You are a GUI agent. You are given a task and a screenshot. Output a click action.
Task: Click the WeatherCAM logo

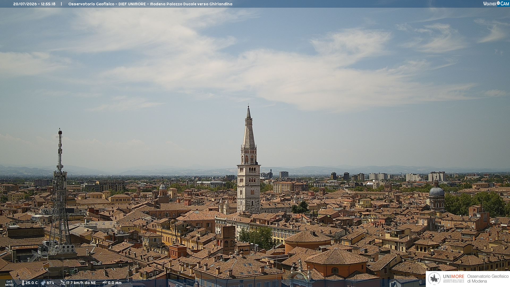(496, 4)
